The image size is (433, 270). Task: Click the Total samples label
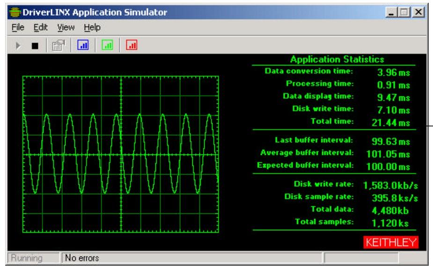coord(324,222)
